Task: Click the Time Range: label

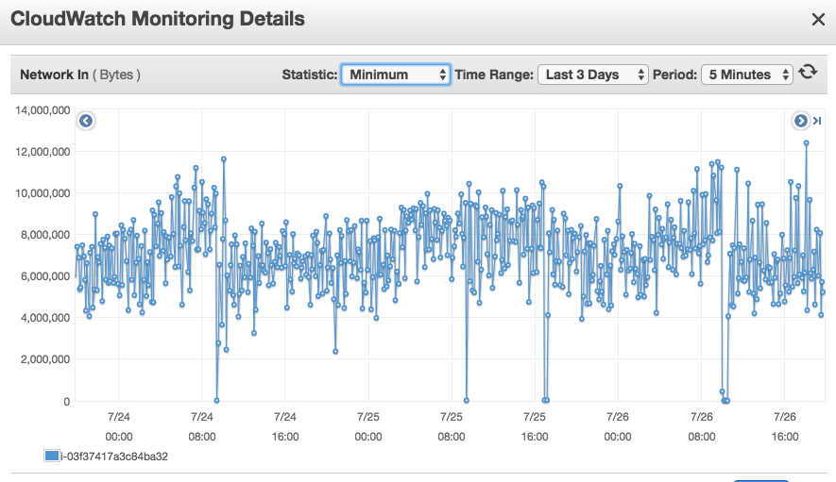Action: pyautogui.click(x=494, y=75)
